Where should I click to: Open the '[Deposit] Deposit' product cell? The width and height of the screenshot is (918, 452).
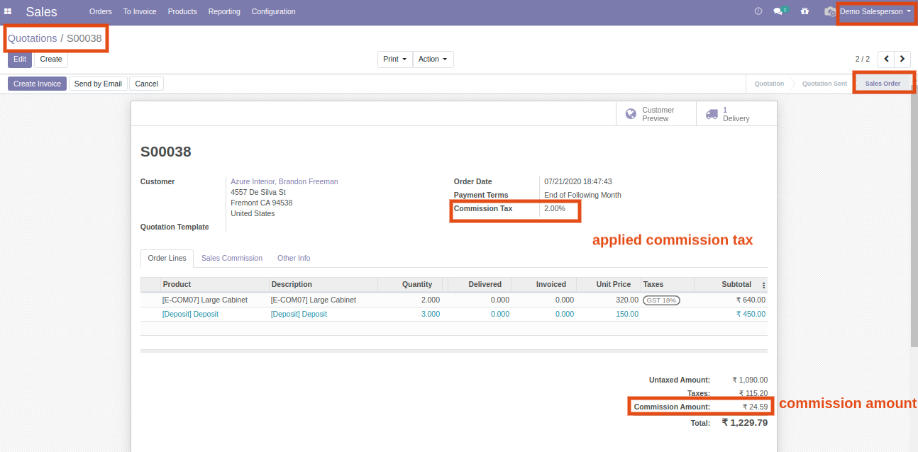190,315
